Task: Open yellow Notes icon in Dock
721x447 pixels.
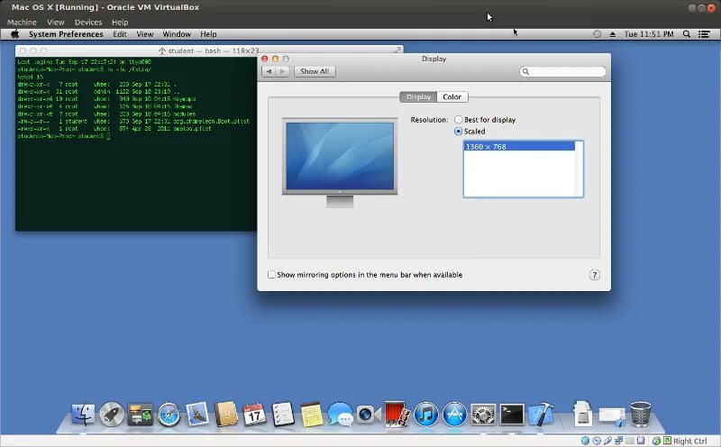Action: point(311,415)
